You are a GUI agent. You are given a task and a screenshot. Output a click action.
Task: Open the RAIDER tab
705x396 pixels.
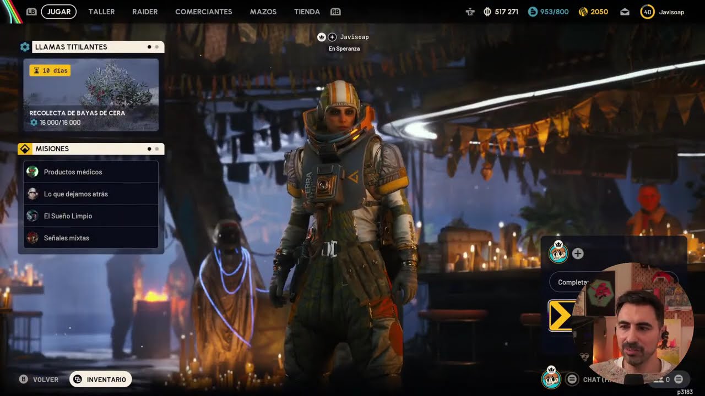pyautogui.click(x=145, y=12)
